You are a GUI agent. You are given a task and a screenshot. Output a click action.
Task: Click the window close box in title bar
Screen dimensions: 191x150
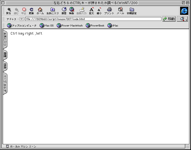tap(3, 3)
